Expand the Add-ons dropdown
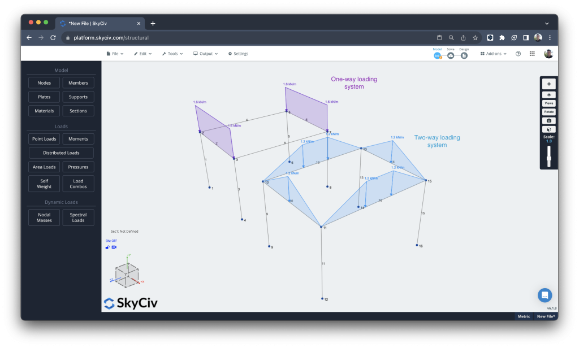The height and width of the screenshot is (348, 579). coord(493,54)
